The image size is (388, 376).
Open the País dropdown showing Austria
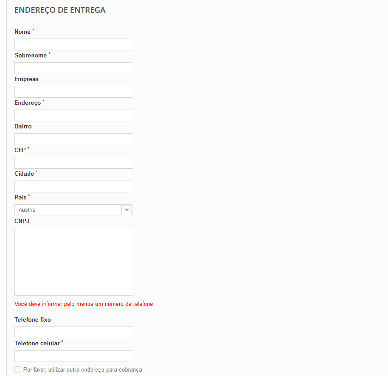68,210
